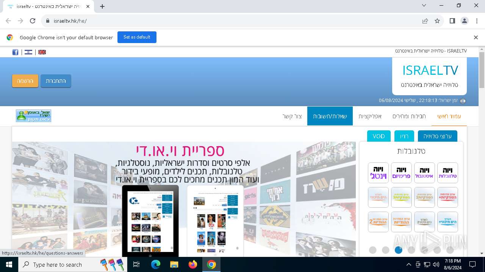Click the Israel time clock text
The image size is (485, 272).
[x=419, y=100]
